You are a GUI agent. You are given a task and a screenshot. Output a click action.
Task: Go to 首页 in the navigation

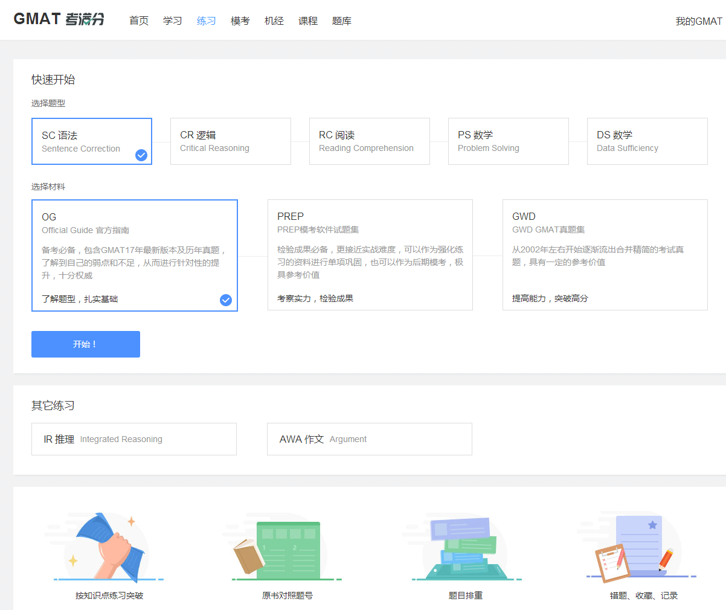tap(138, 20)
